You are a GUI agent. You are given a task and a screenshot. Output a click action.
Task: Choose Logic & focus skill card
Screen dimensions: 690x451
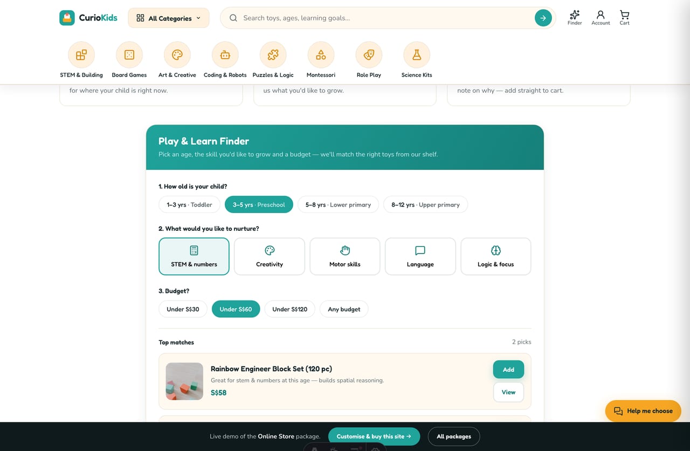[495, 256]
